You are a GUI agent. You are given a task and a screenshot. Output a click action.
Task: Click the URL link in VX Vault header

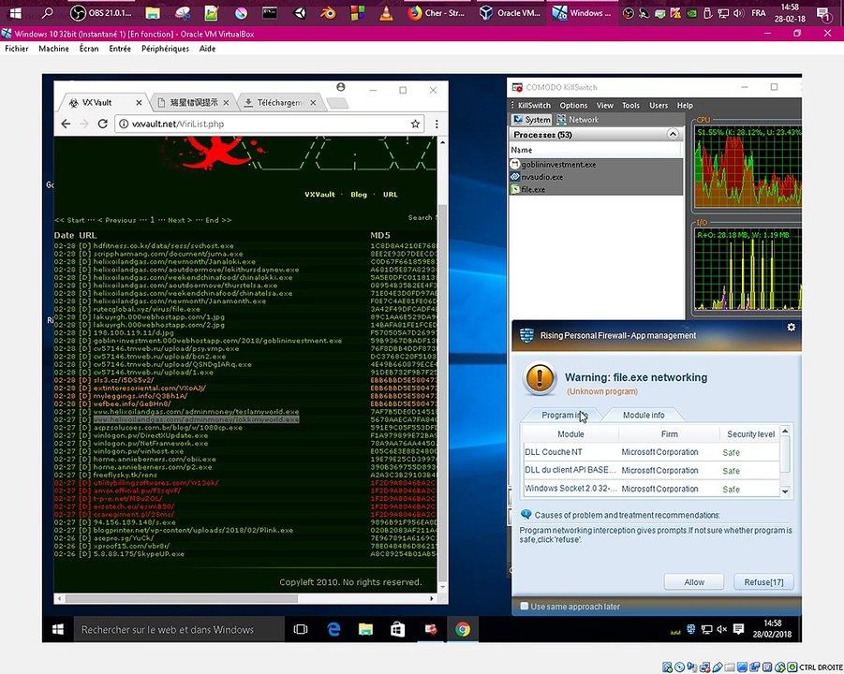[x=391, y=194]
